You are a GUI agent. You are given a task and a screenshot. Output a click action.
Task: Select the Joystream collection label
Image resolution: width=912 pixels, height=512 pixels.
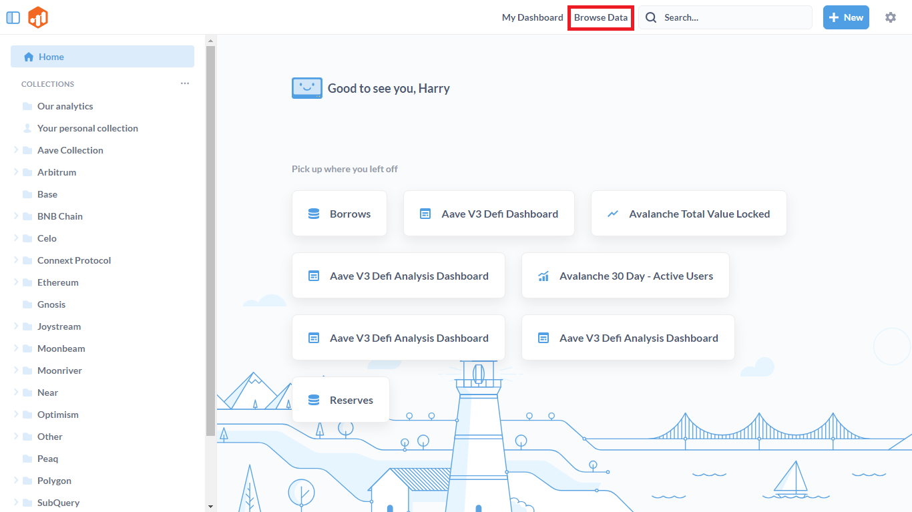pyautogui.click(x=59, y=326)
